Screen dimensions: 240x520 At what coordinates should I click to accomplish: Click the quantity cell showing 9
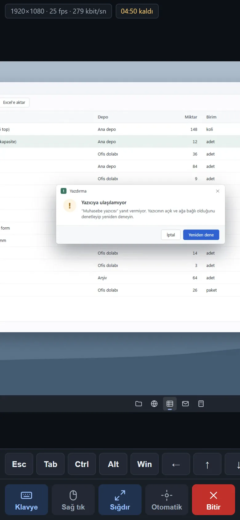196,179
